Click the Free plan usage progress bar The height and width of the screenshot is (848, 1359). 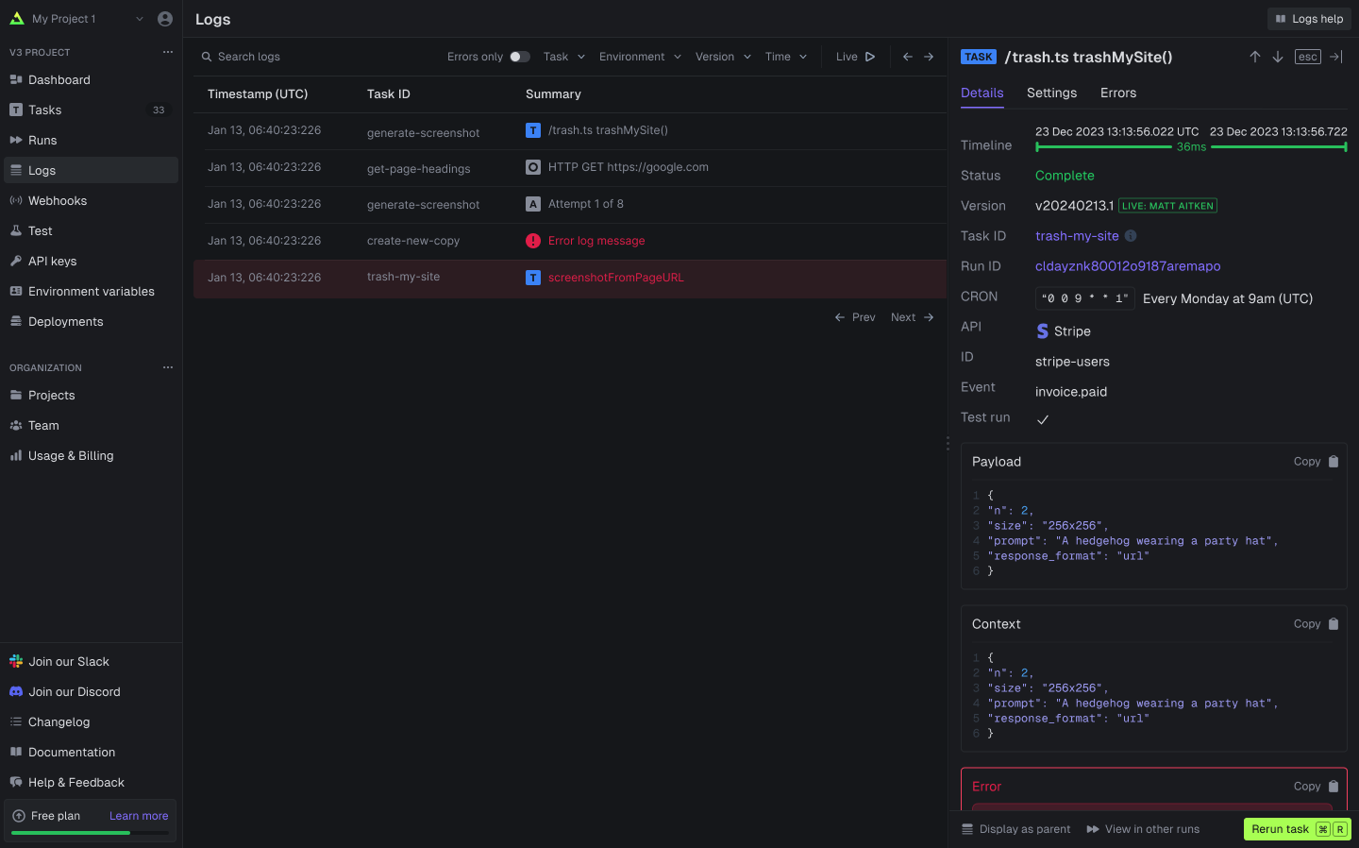coord(91,833)
